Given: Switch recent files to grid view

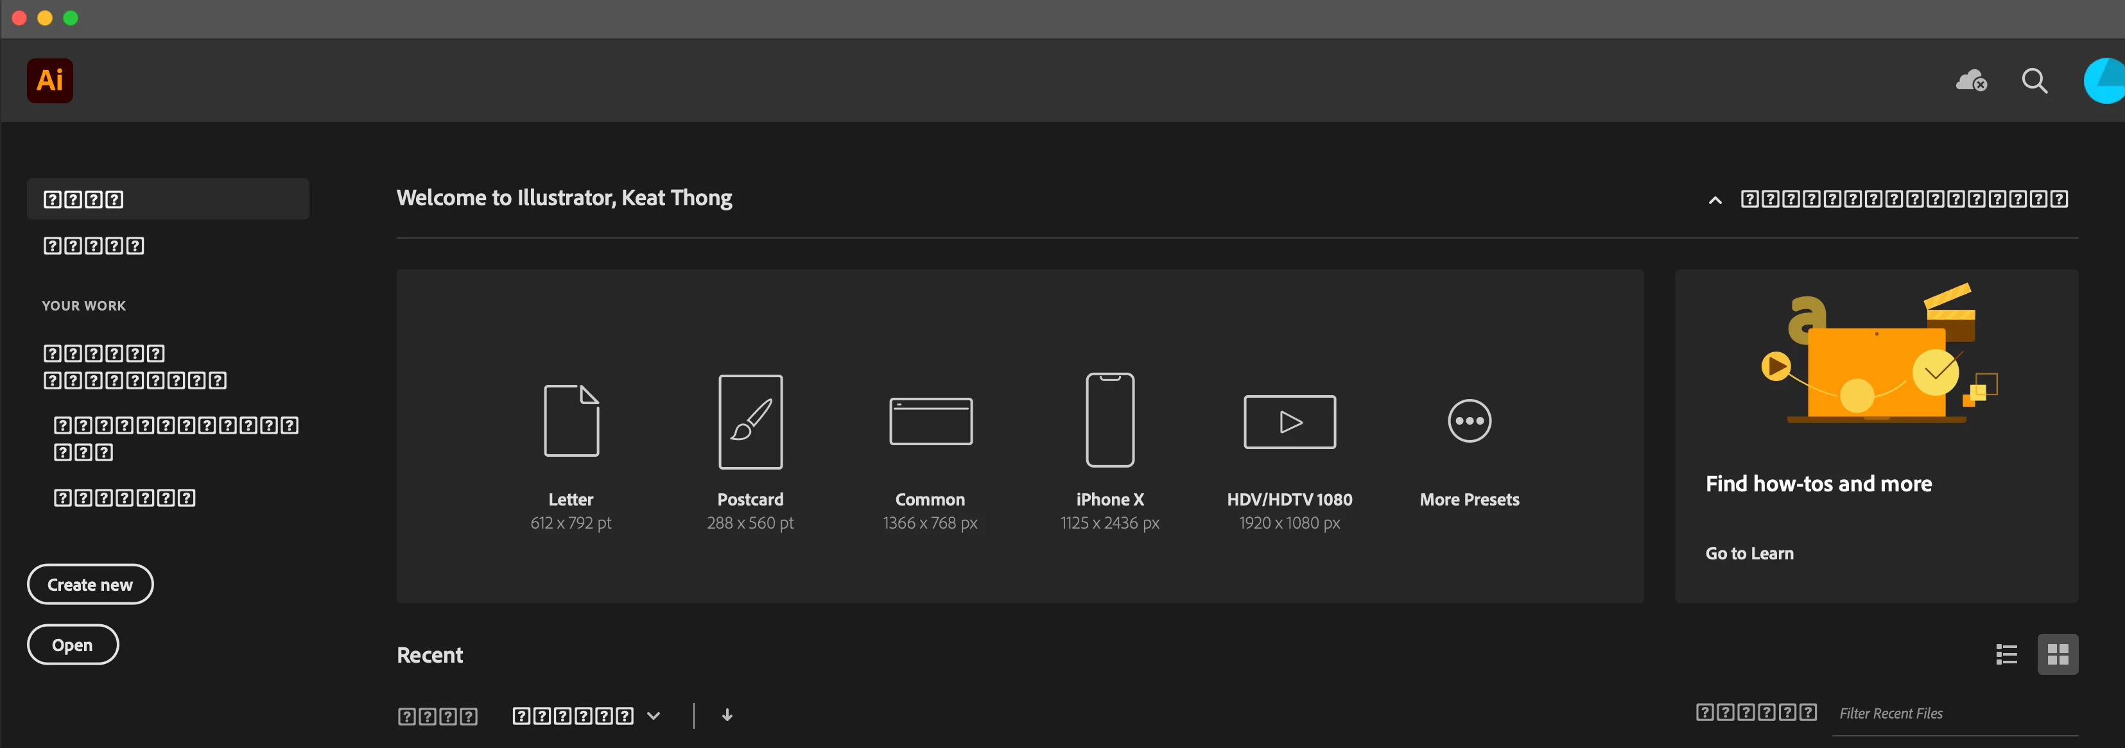Looking at the screenshot, I should [2058, 654].
